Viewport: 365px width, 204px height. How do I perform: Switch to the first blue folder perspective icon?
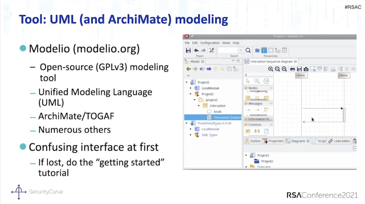coord(257,50)
